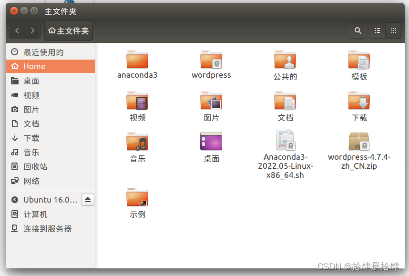Open the anaconda3 folder

[x=137, y=61]
